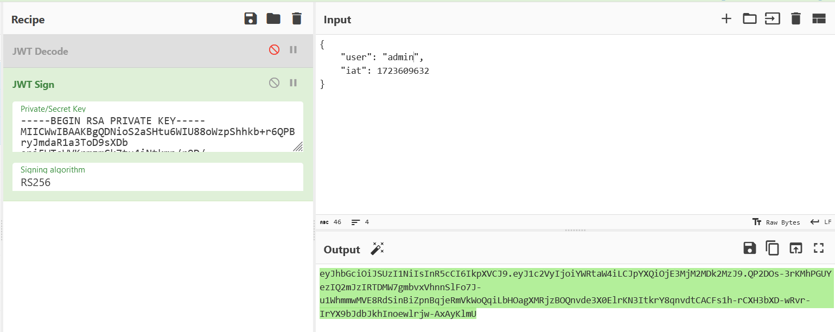Select the JWT Sign operation title
Screen dimensions: 835x332
tap(33, 85)
